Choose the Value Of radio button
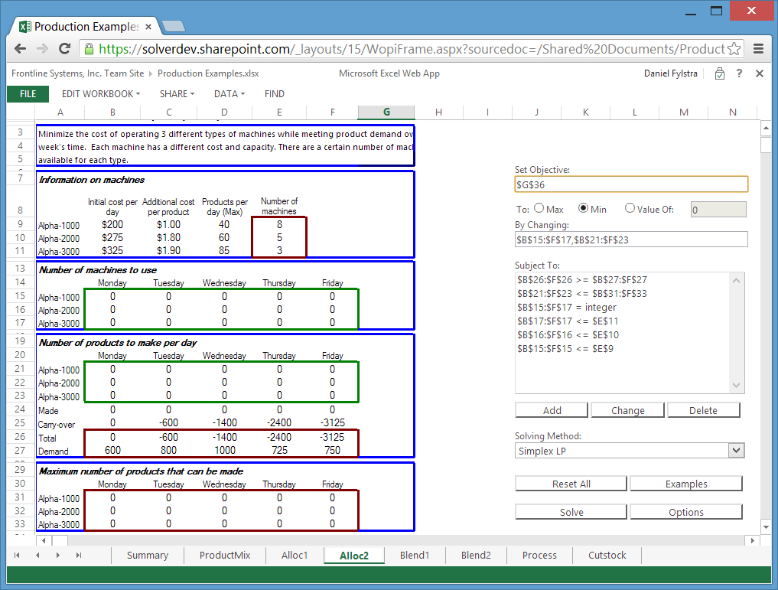Viewport: 778px width, 590px height. [630, 208]
